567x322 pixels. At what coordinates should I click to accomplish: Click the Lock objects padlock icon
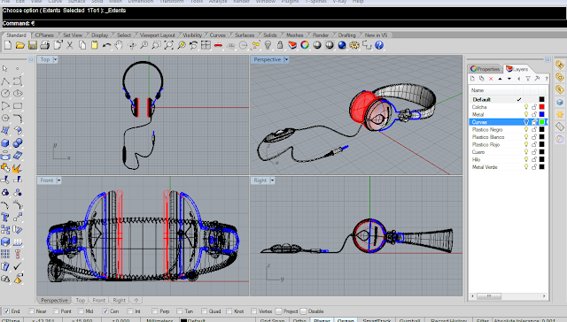(x=280, y=45)
